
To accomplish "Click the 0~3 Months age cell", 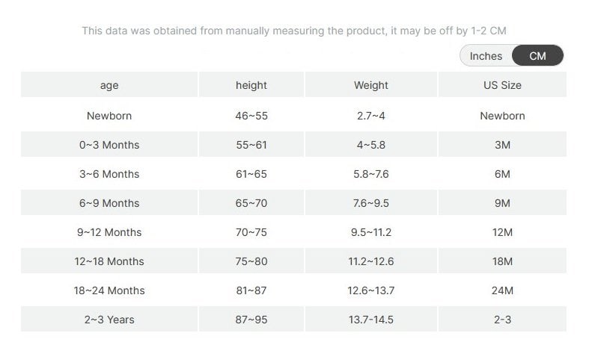I will (109, 145).
